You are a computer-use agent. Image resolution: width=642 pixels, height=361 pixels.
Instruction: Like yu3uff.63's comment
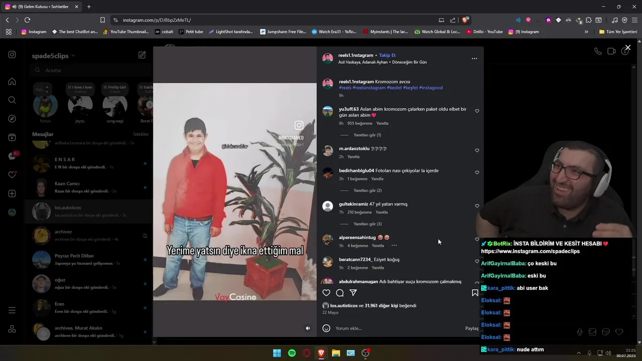477,111
